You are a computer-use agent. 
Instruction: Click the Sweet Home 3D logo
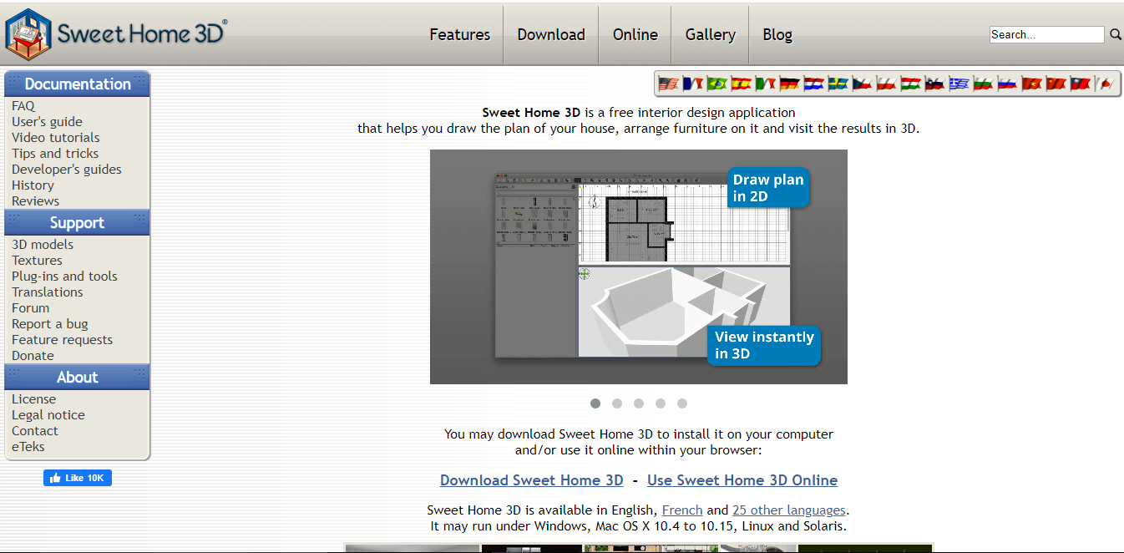coord(115,34)
